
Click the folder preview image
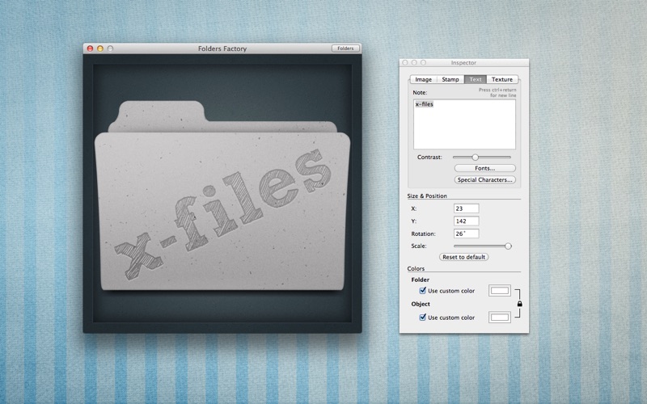tap(222, 194)
